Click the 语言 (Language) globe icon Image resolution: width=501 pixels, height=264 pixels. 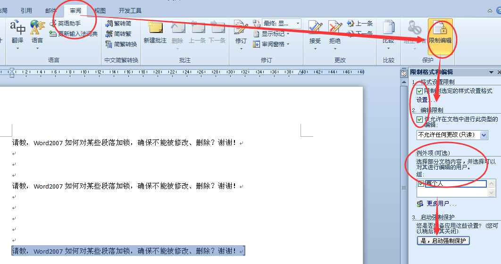37,27
